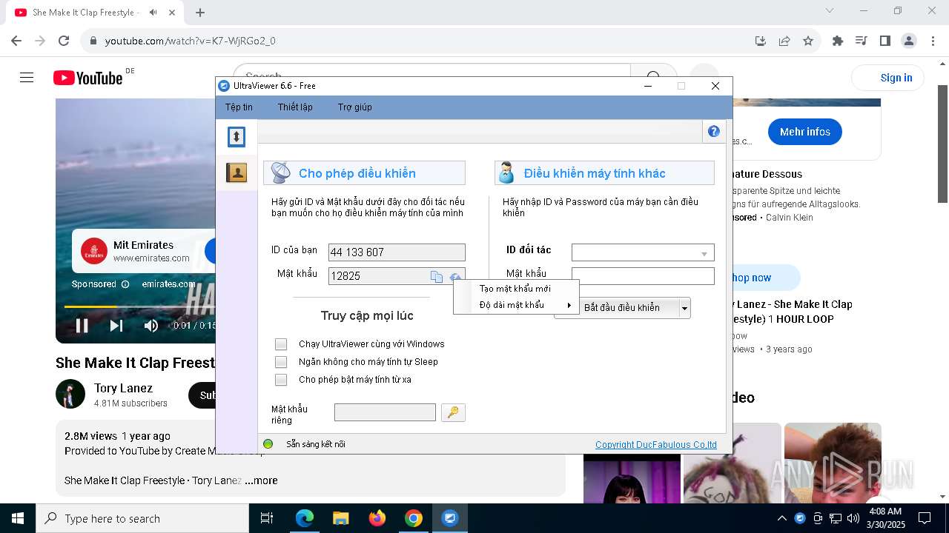Share this page from the address bar

click(x=784, y=41)
